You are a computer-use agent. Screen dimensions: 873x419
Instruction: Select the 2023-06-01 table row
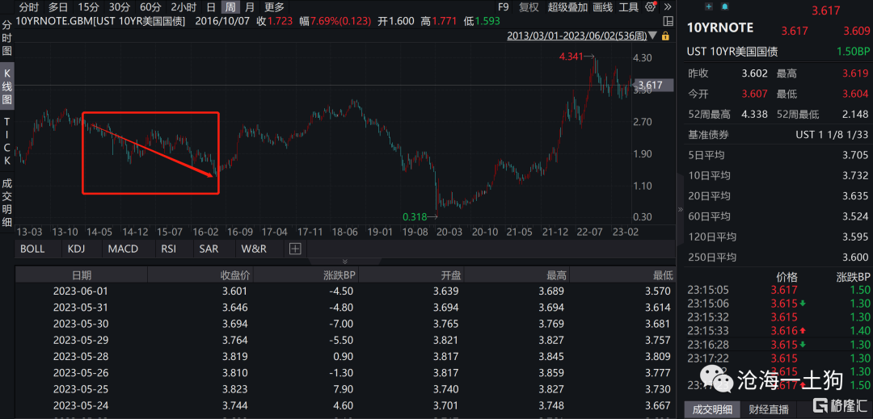pos(345,291)
